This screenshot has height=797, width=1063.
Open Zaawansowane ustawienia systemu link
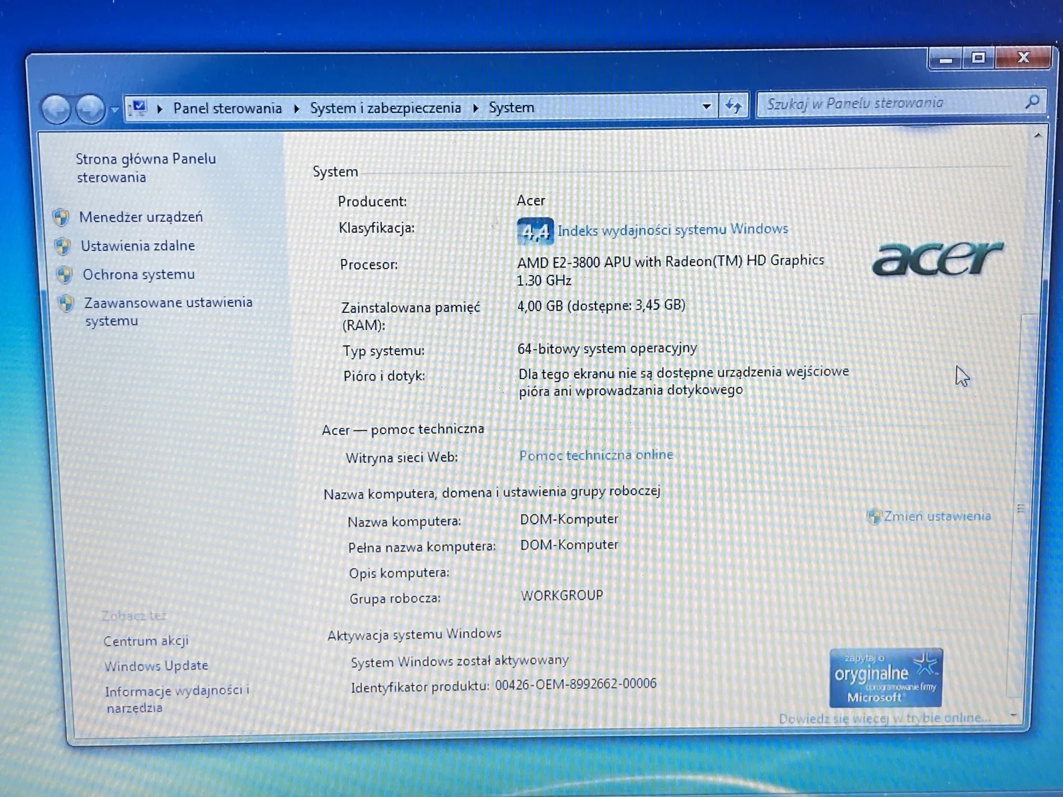click(x=168, y=311)
